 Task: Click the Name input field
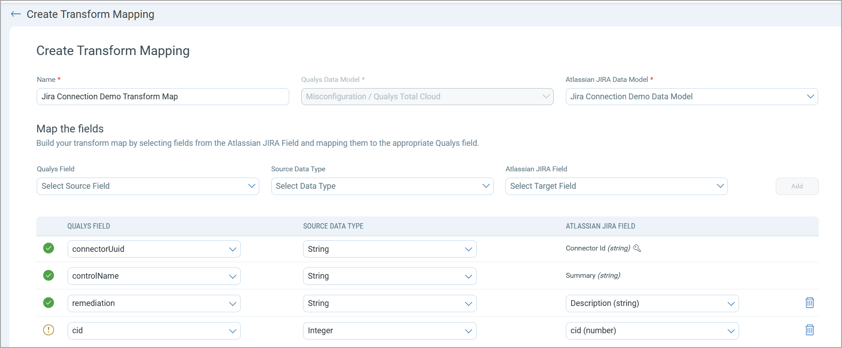click(162, 97)
